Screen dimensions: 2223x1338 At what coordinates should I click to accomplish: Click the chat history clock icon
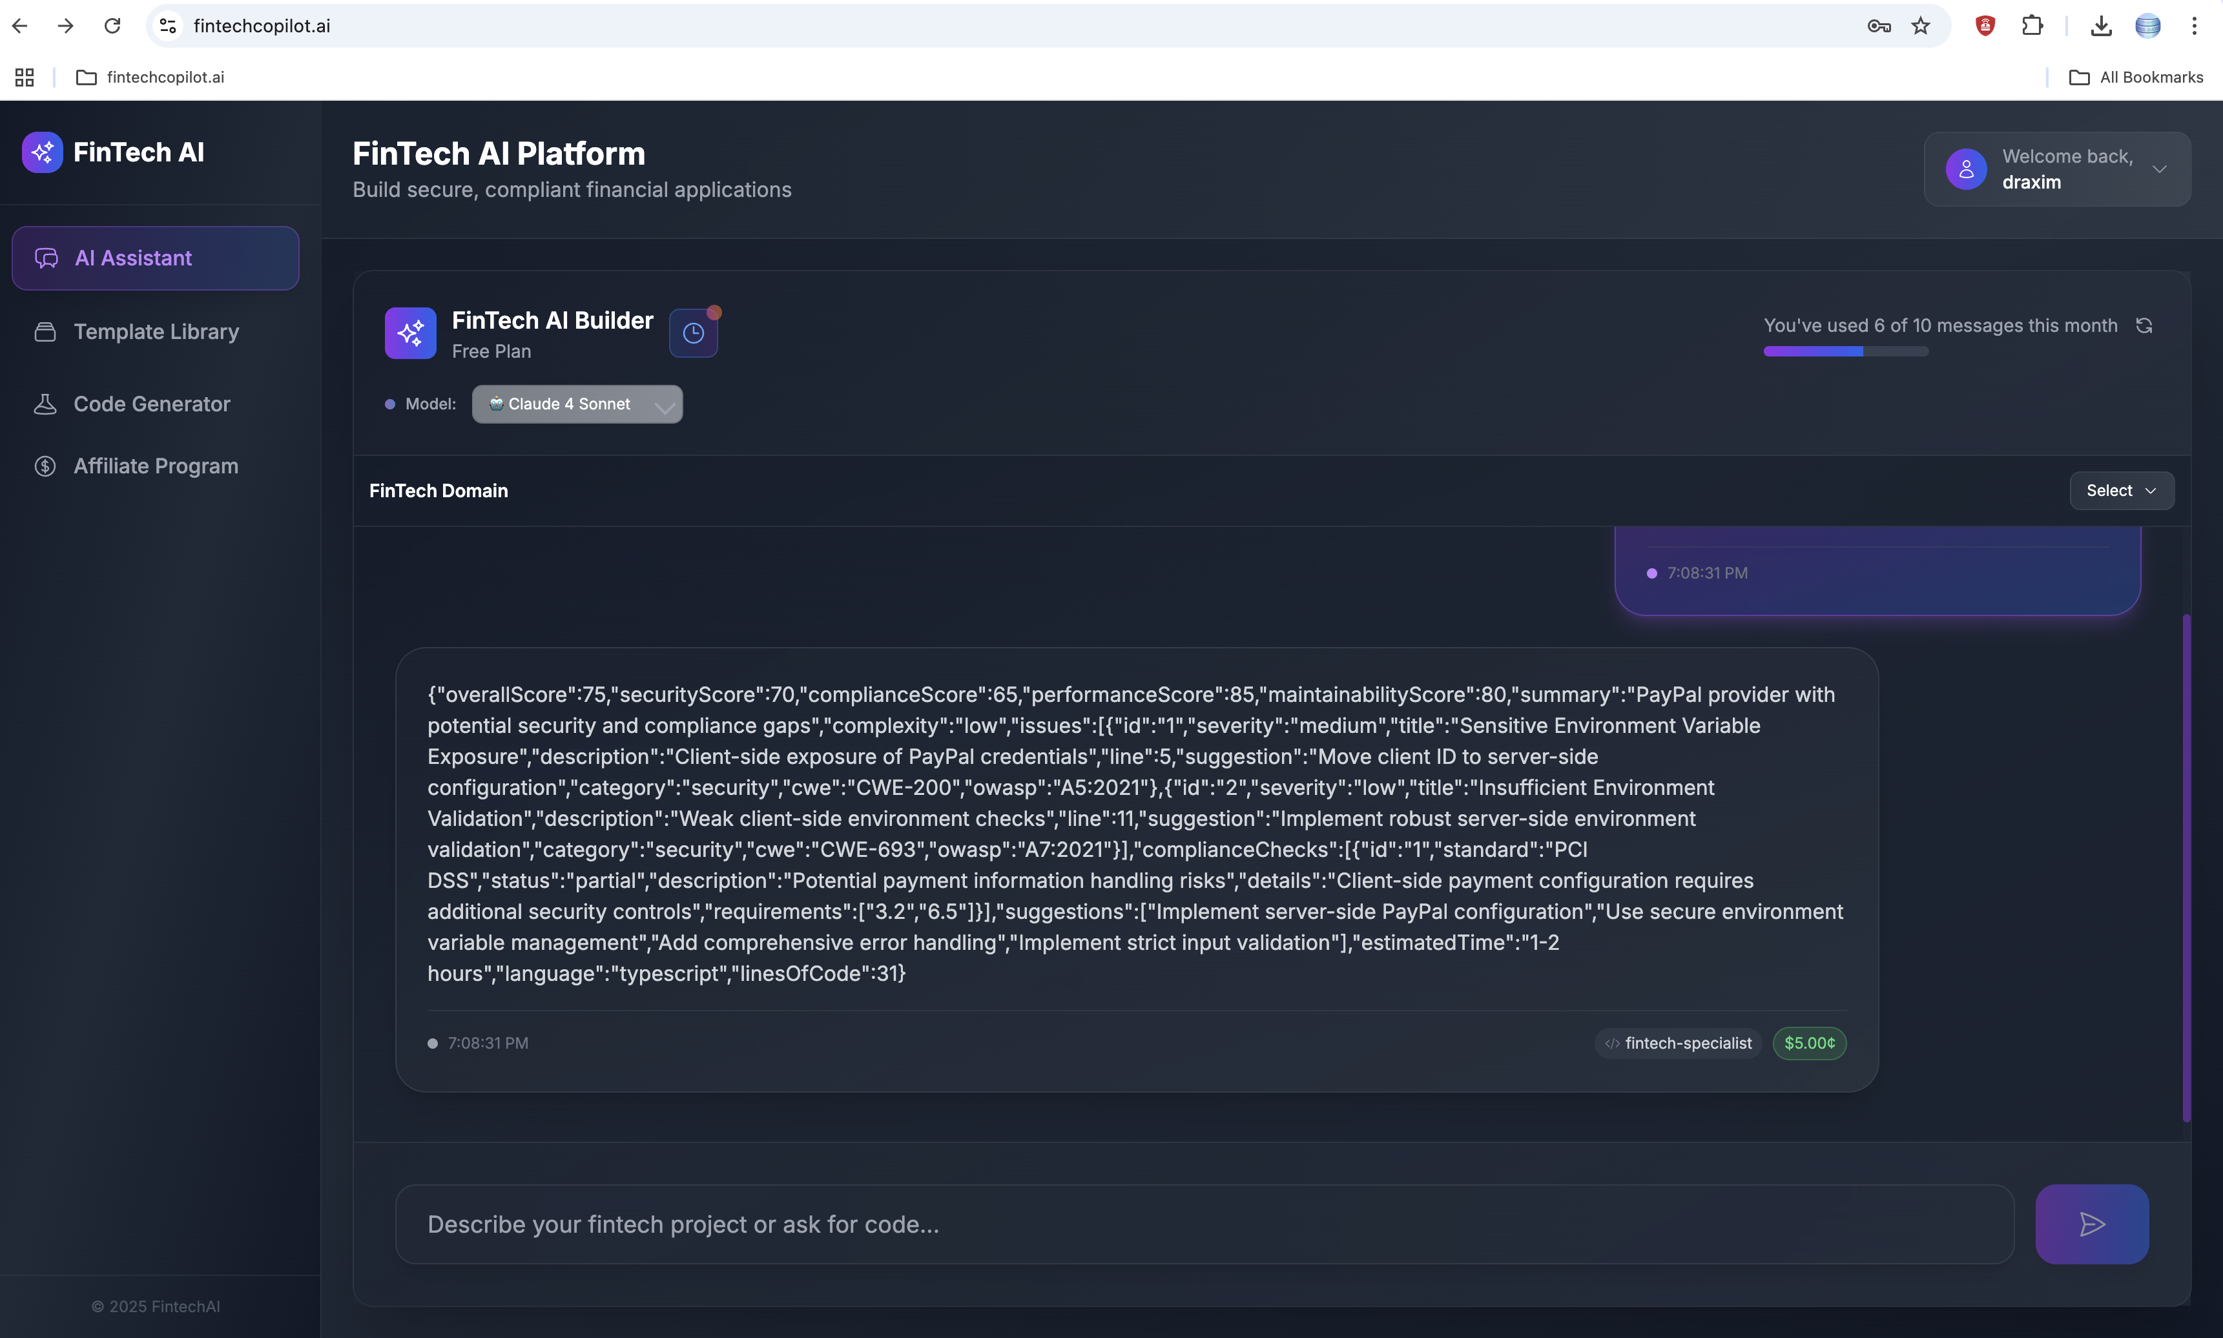click(692, 334)
